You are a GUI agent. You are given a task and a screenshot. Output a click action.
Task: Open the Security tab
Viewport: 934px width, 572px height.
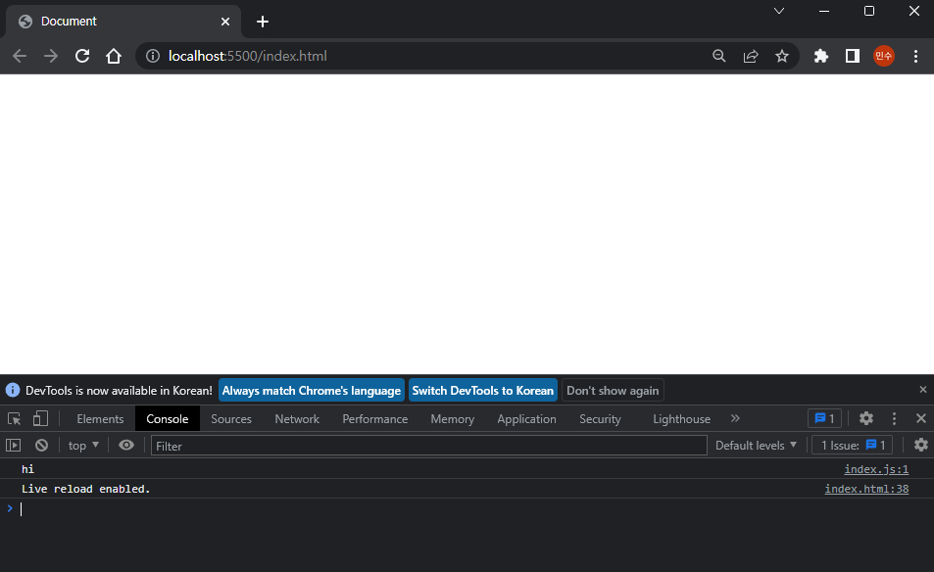(600, 419)
